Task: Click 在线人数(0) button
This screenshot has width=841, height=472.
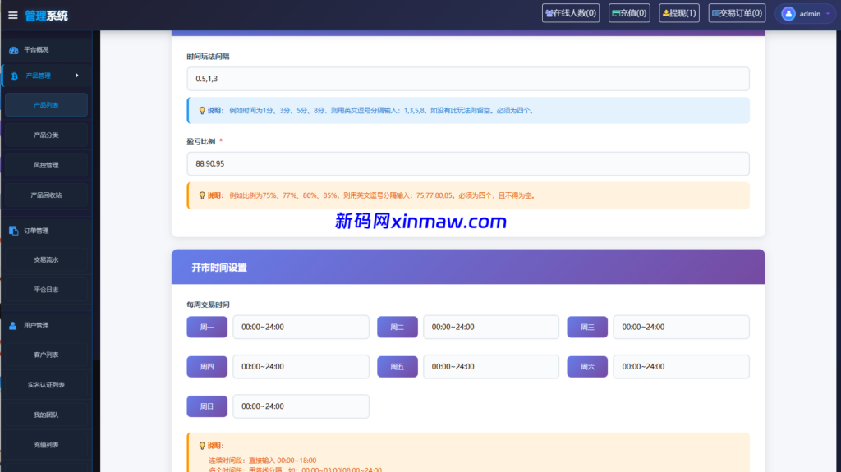Action: 571,13
